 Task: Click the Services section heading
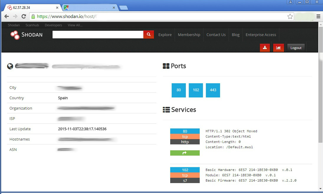click(179, 110)
